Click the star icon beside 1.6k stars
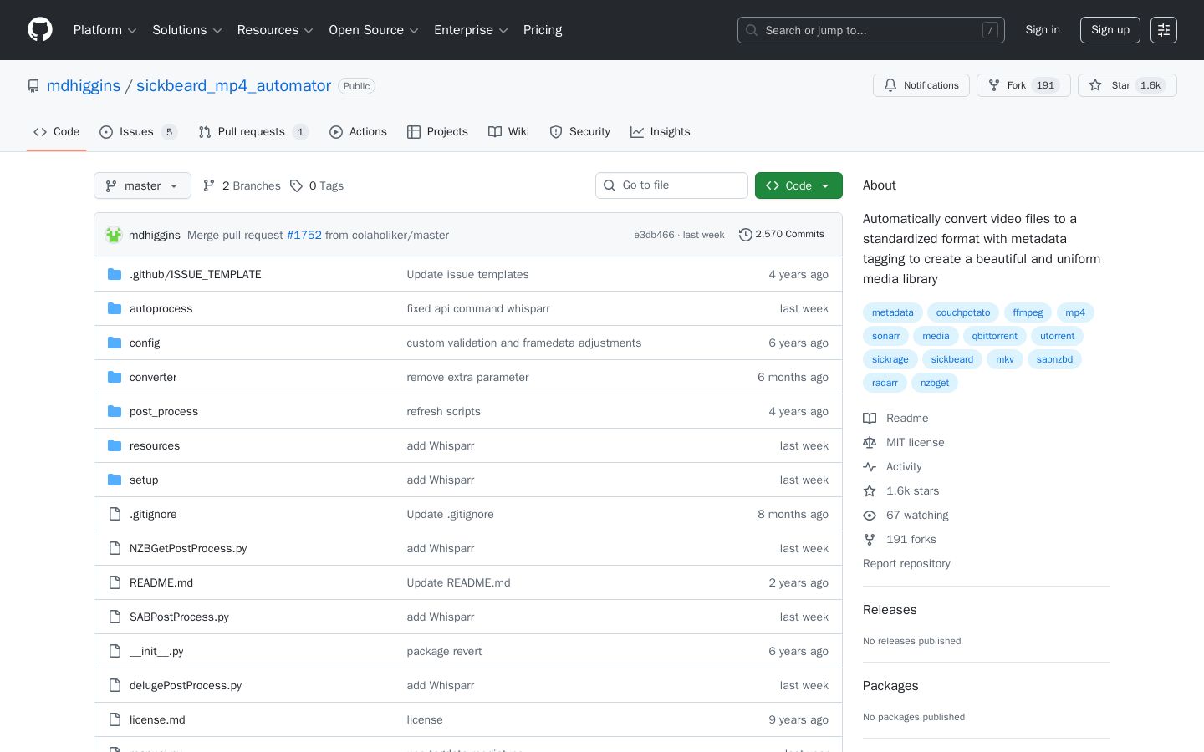Image resolution: width=1204 pixels, height=752 pixels. tap(870, 490)
